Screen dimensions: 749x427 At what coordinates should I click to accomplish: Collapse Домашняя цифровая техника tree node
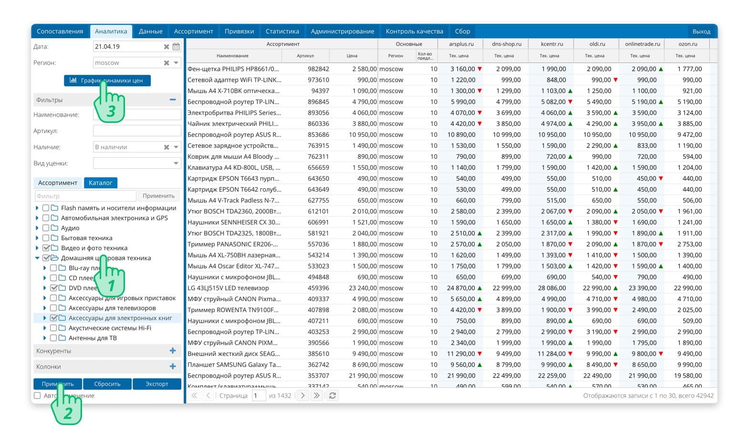tap(37, 258)
